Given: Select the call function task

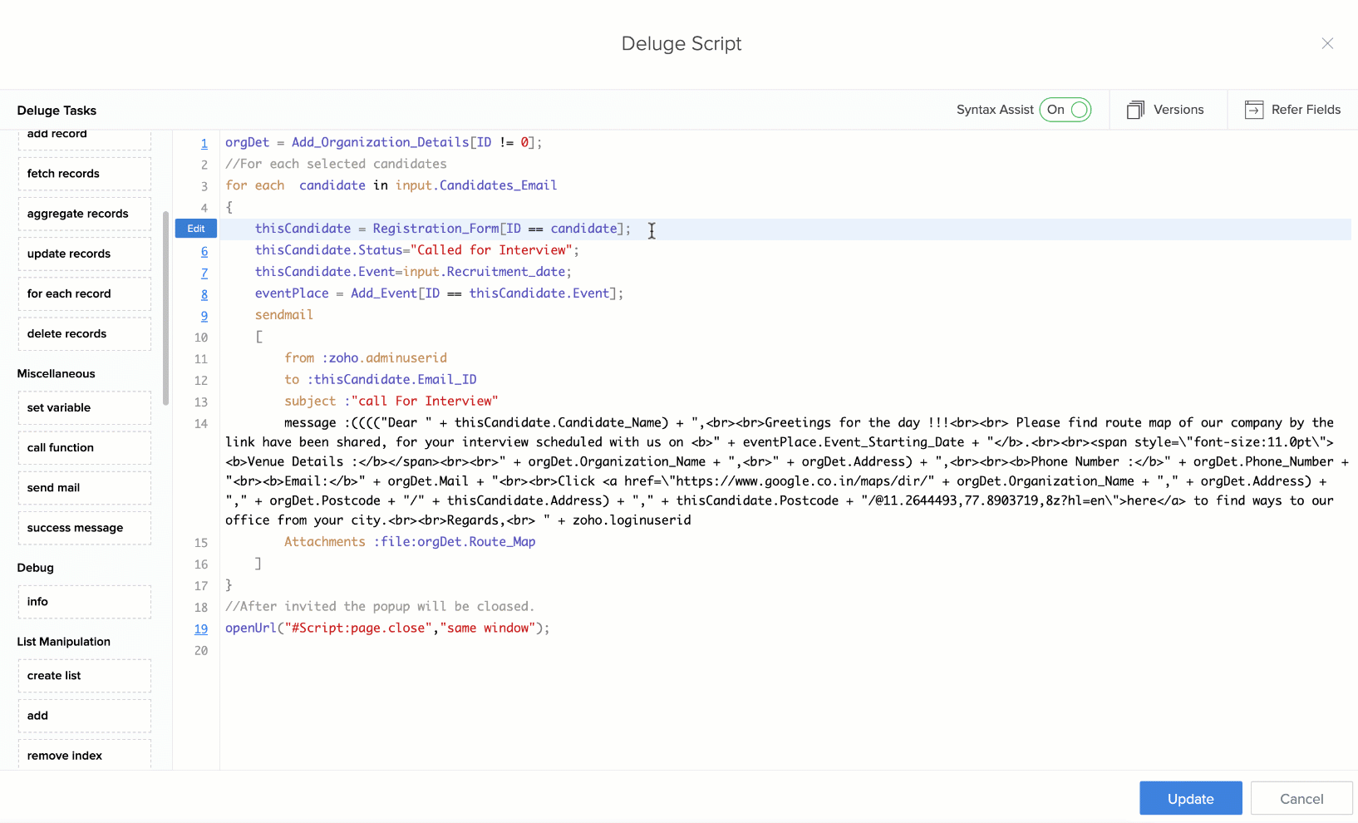Looking at the screenshot, I should click(x=84, y=447).
